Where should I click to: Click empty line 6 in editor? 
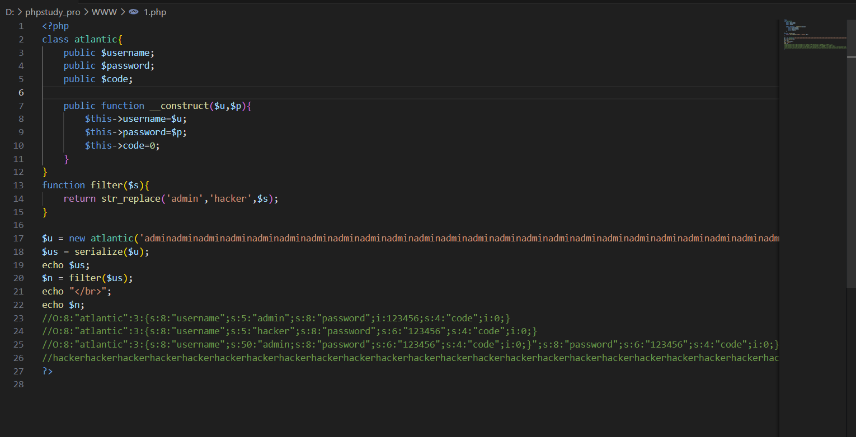click(x=410, y=92)
